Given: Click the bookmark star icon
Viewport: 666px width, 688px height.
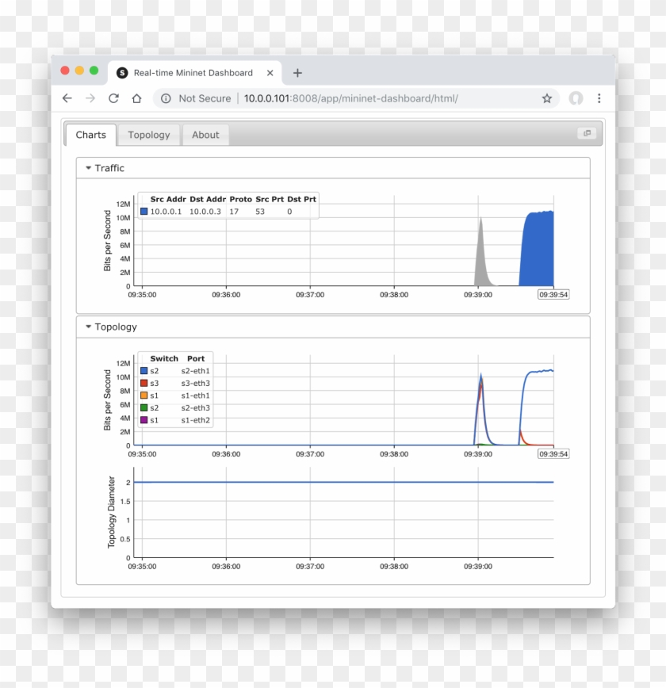Looking at the screenshot, I should coord(547,97).
